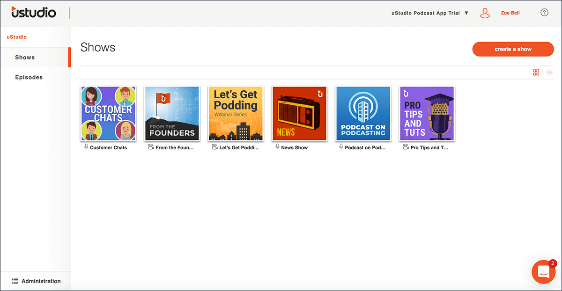The height and width of the screenshot is (291, 562).
Task: Go to Episodes in the sidebar
Action: point(29,77)
